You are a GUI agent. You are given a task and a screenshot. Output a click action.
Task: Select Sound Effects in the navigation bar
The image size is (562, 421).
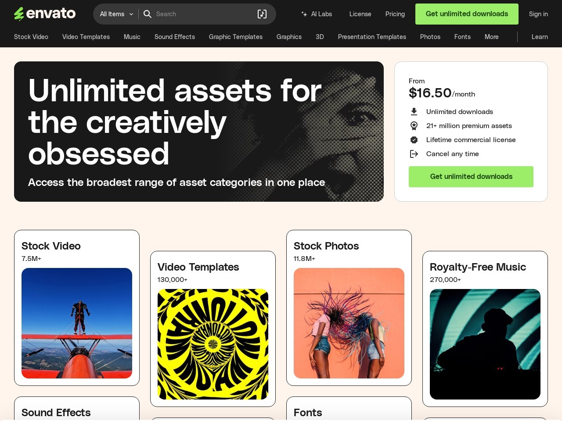[175, 37]
